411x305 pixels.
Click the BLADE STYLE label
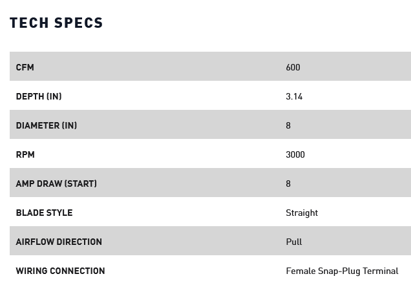44,213
